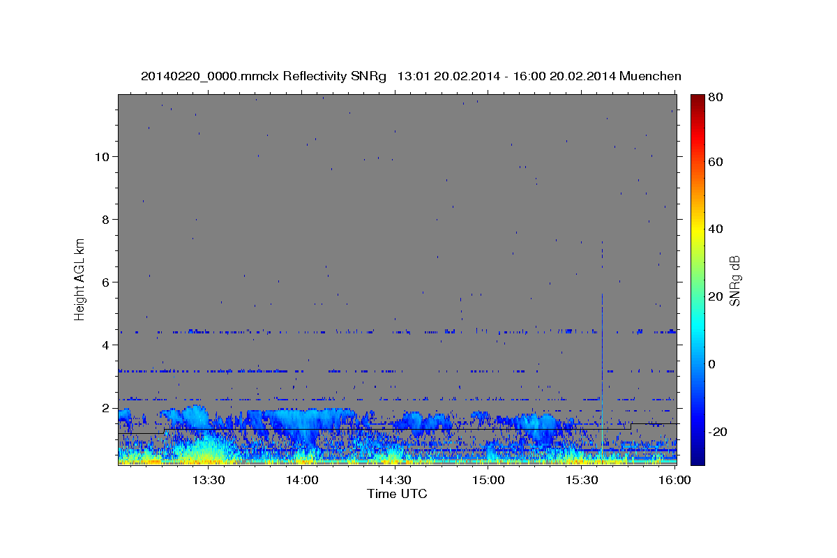Click the 'Height AGL km' axis label
The image size is (837, 558).
(80, 278)
